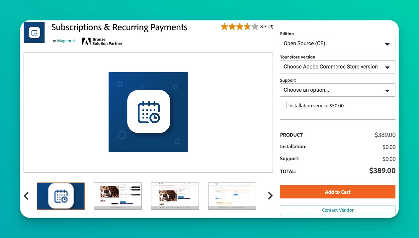Go to previous thumbnails with left arrow

(27, 196)
